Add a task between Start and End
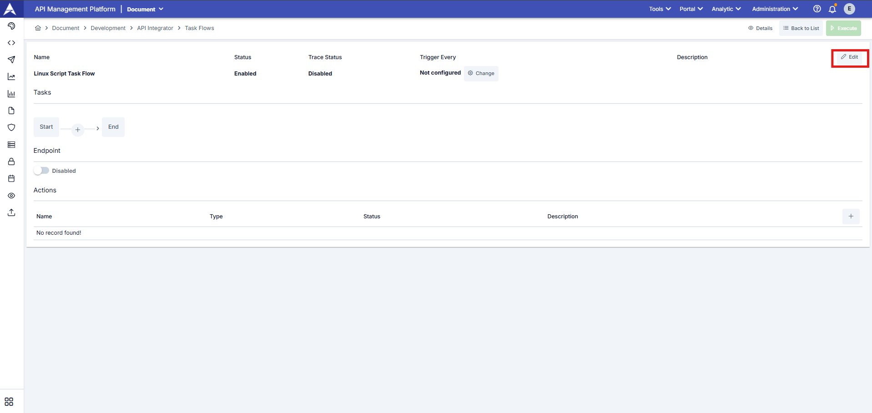Image resolution: width=872 pixels, height=413 pixels. coord(78,130)
